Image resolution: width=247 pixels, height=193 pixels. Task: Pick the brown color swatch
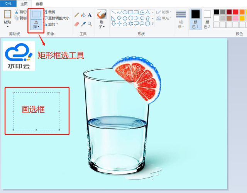[229, 18]
